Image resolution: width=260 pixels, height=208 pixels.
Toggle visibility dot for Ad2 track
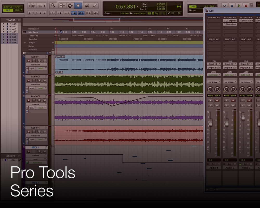point(3,27)
